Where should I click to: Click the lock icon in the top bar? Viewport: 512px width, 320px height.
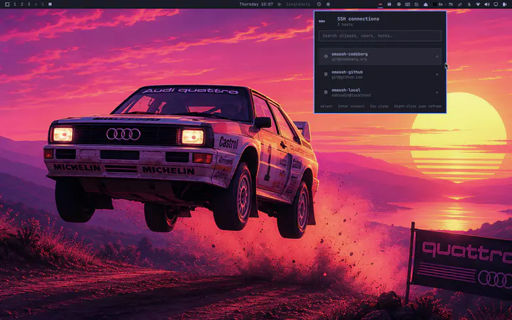[x=389, y=4]
